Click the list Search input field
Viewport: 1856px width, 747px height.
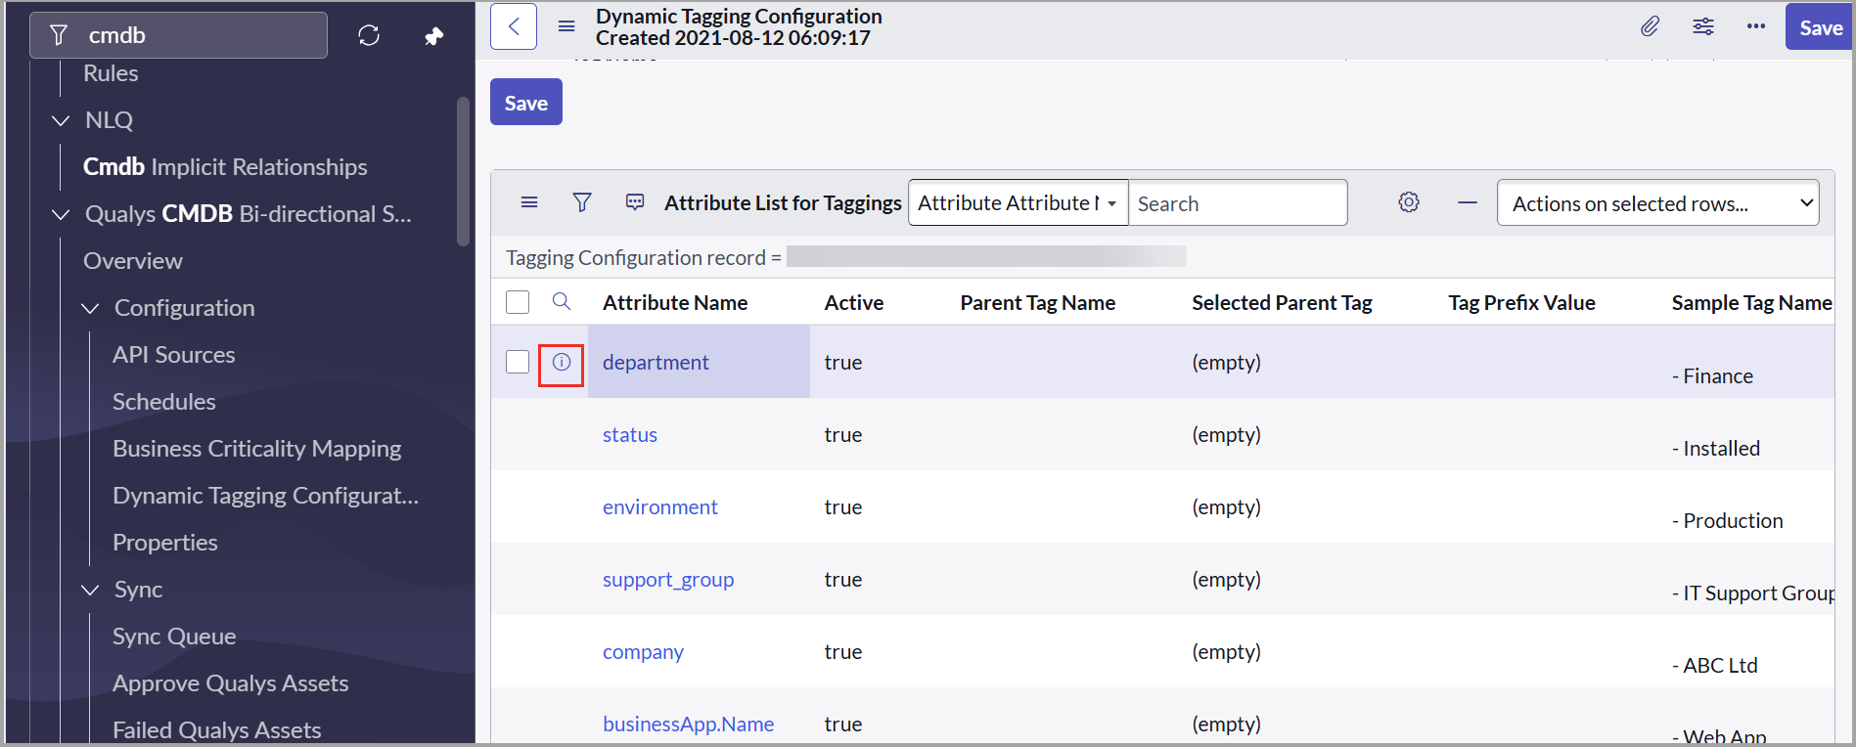coord(1237,203)
